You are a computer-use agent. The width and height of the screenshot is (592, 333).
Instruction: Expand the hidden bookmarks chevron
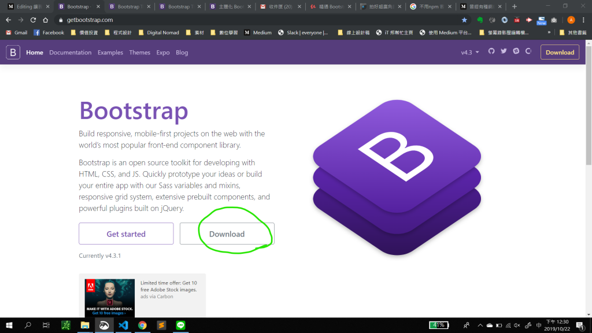[549, 32]
